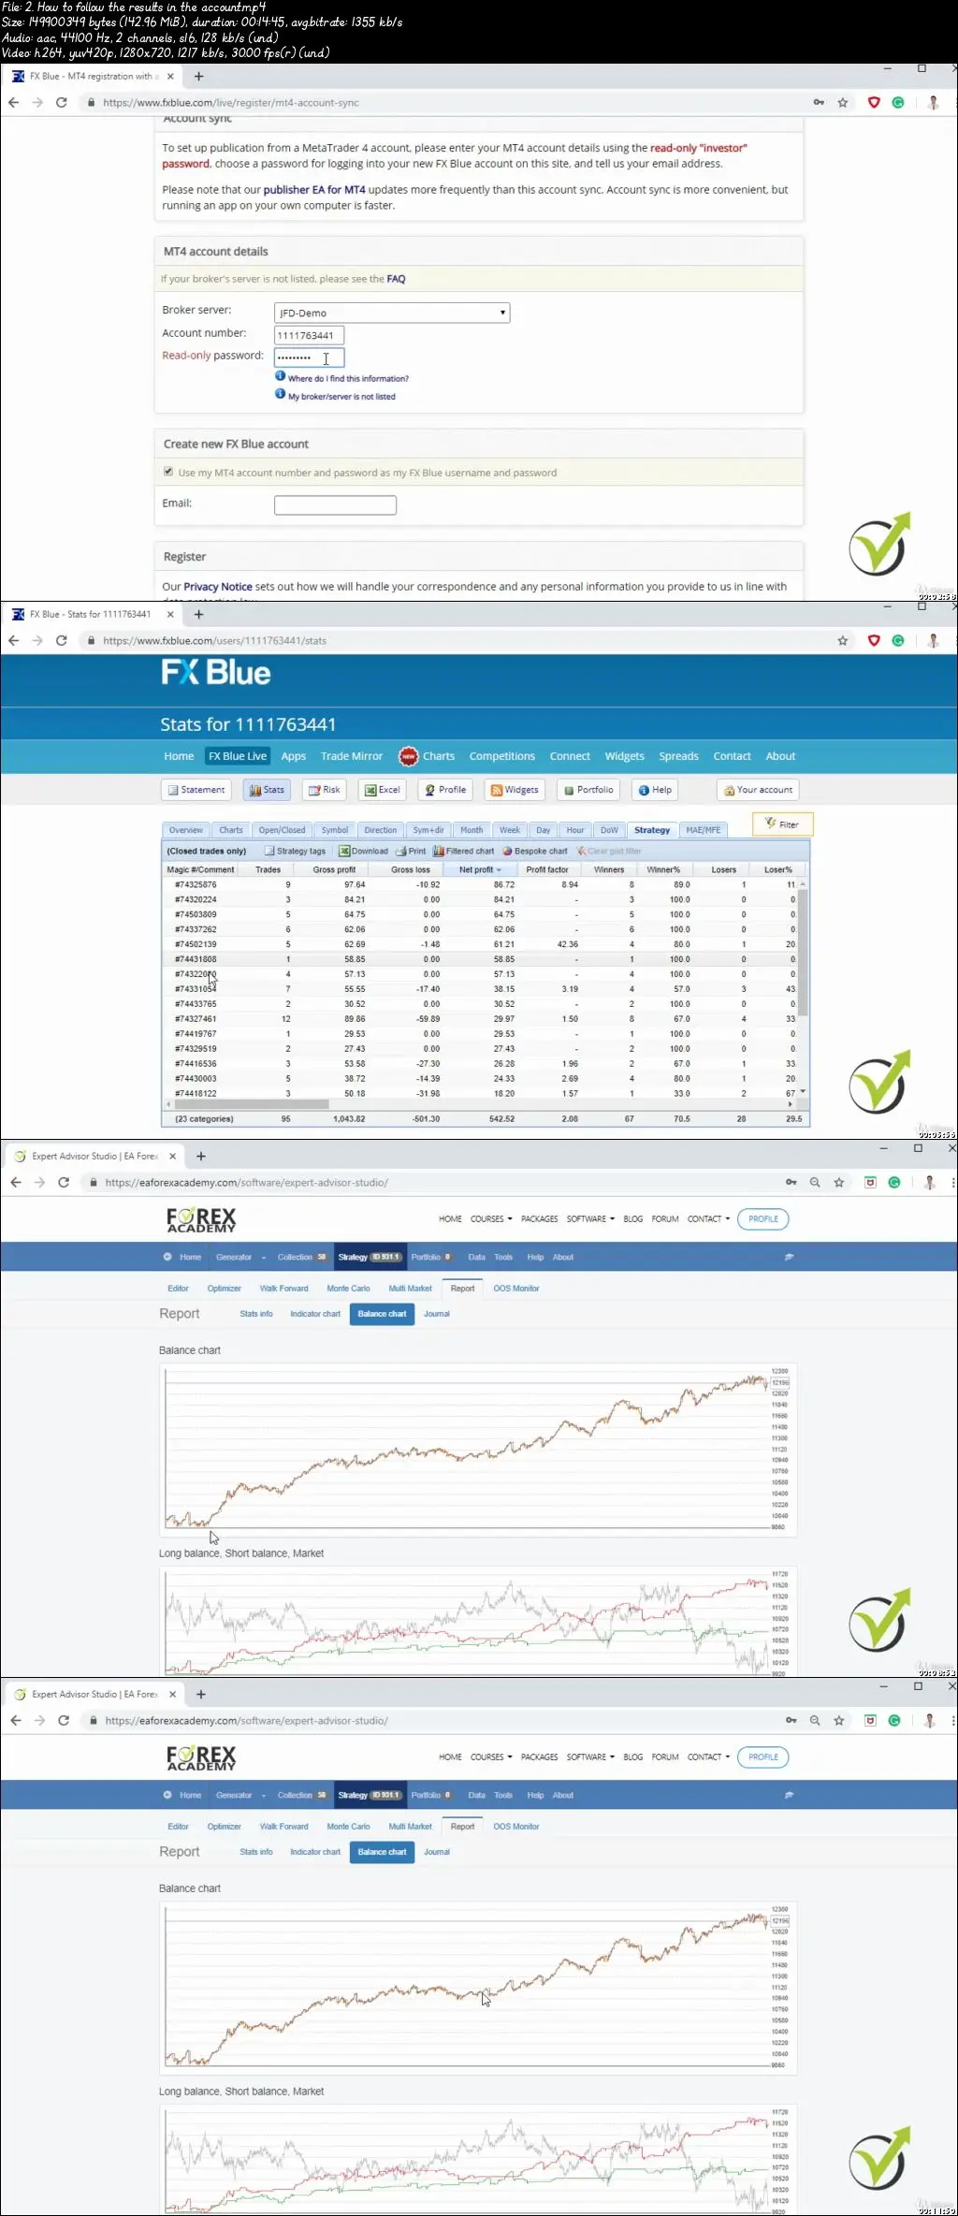Open the Broker server dropdown showing JFD-Demo
The width and height of the screenshot is (958, 2216).
pos(392,313)
